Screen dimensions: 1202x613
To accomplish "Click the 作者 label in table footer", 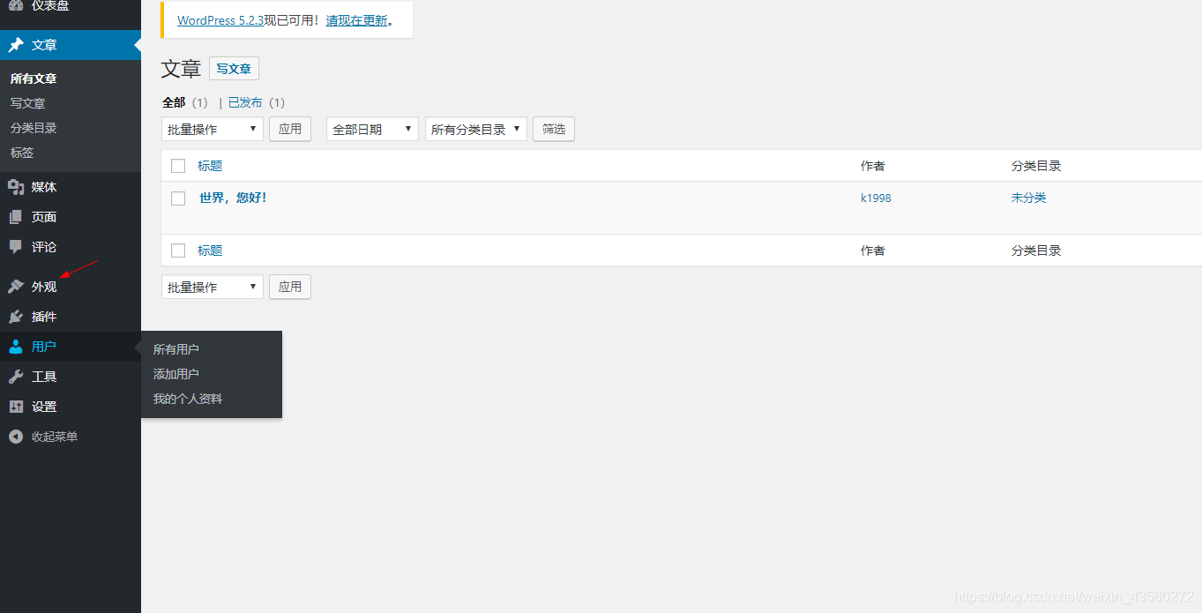I will coord(873,250).
